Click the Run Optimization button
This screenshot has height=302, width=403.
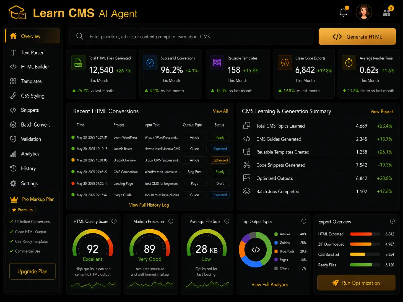[x=356, y=283]
